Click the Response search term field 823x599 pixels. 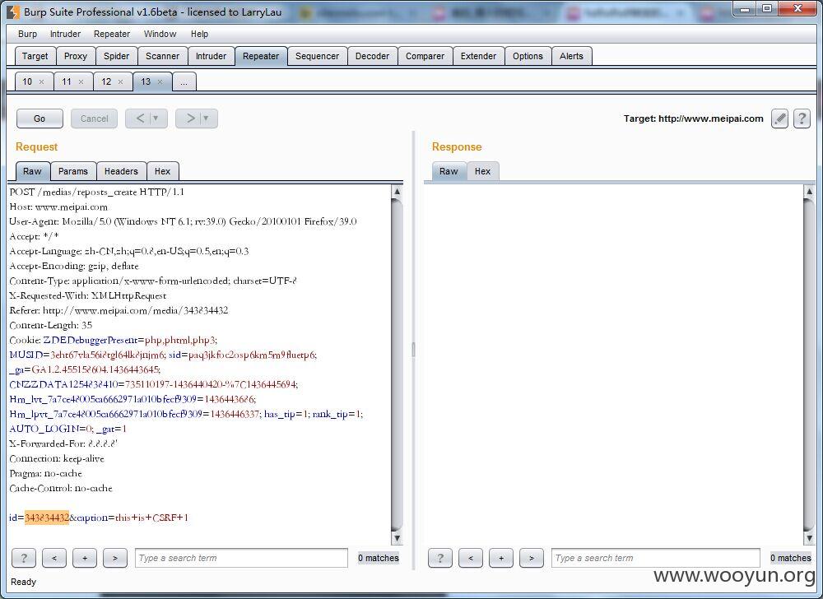(656, 558)
